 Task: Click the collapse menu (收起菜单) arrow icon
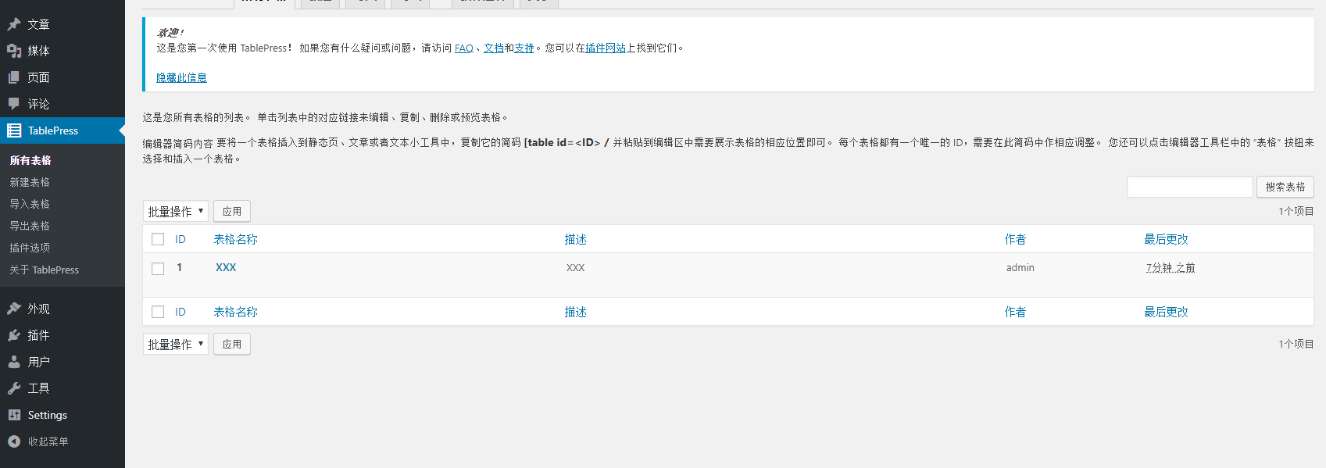coord(14,441)
